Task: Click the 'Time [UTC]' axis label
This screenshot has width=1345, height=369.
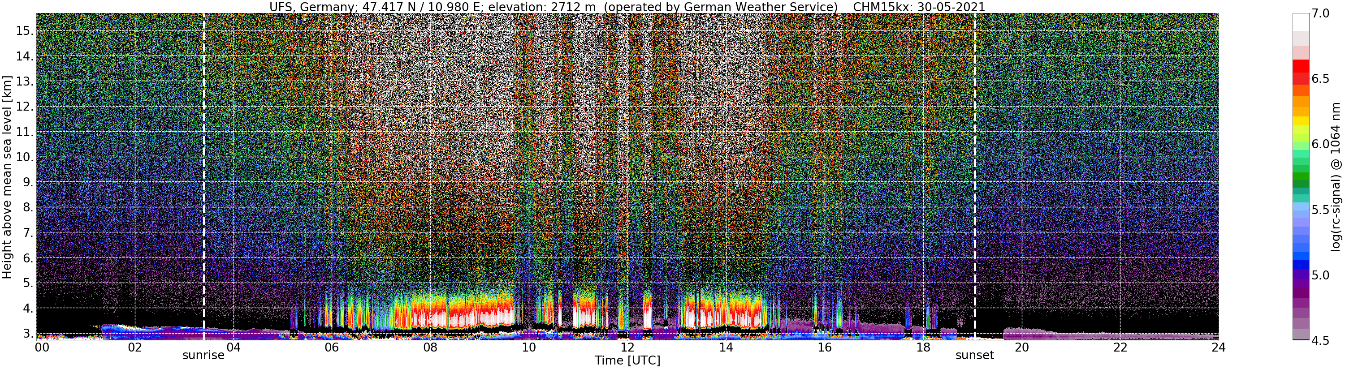Action: click(x=627, y=360)
